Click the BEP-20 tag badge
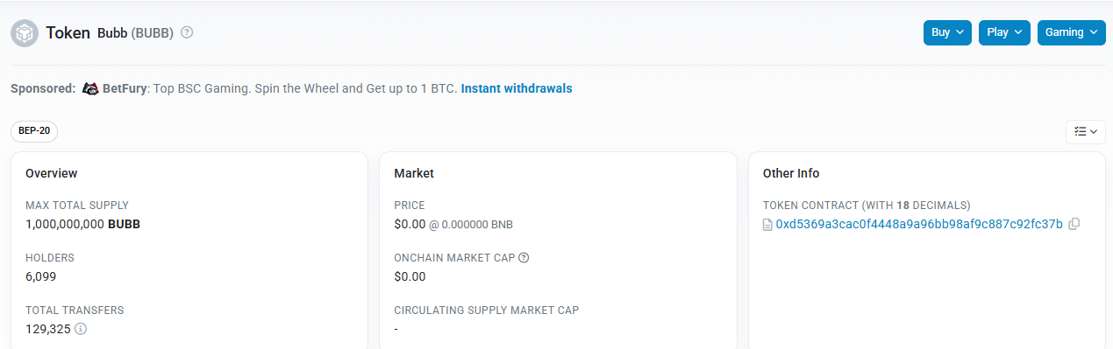This screenshot has width=1113, height=349. point(34,131)
